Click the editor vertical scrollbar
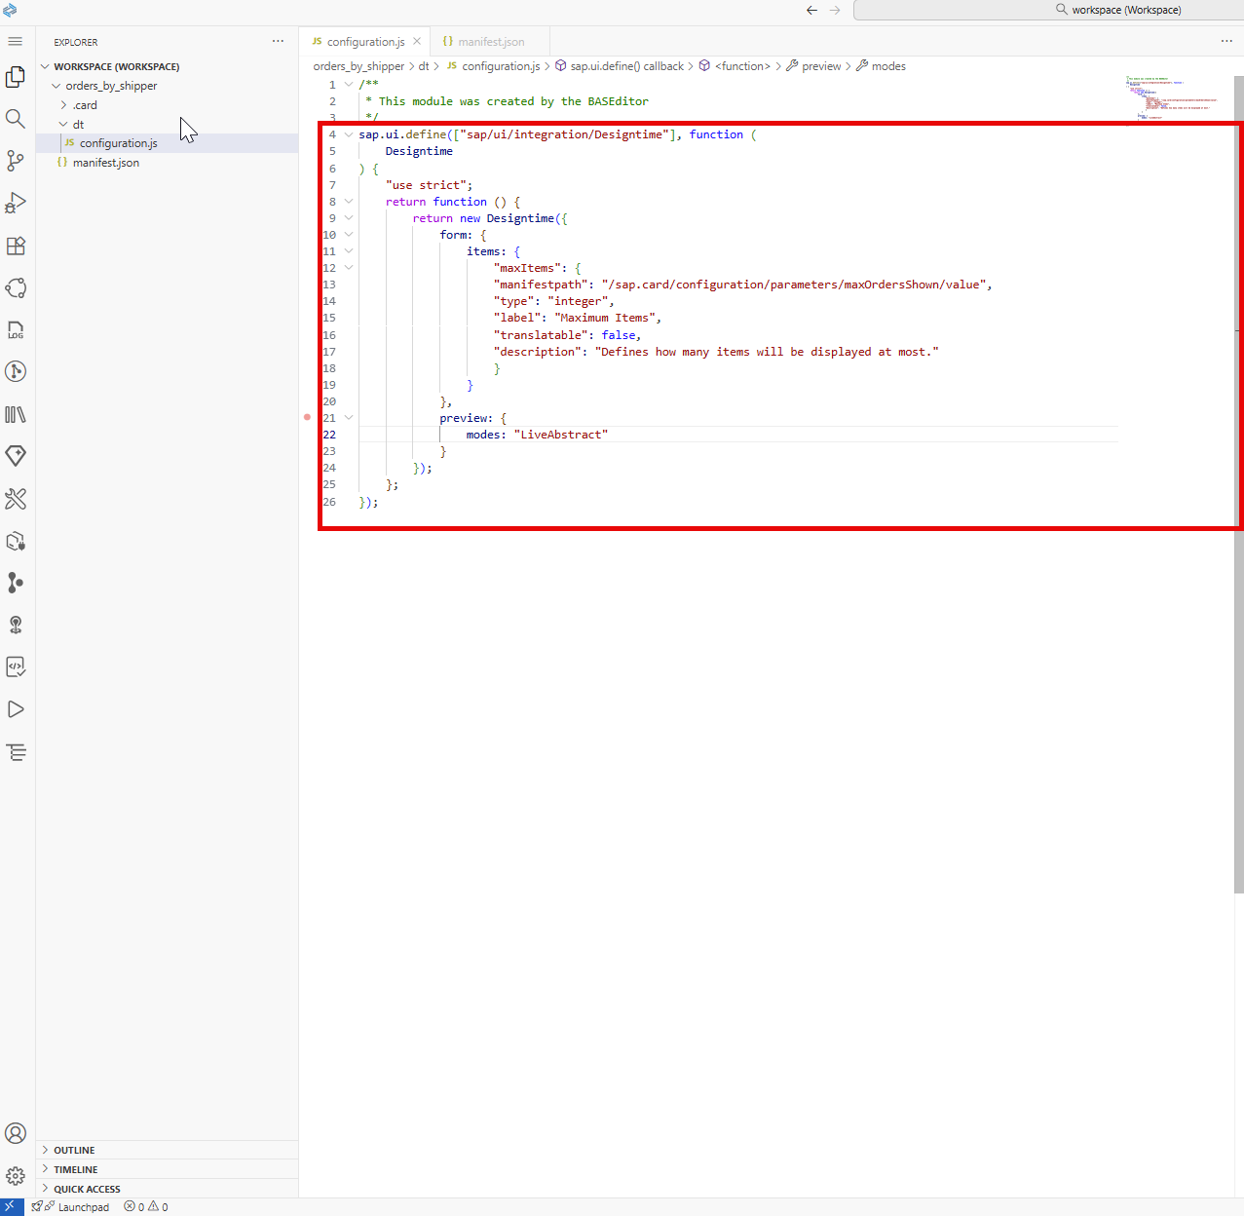Image resolution: width=1244 pixels, height=1216 pixels. click(1238, 484)
